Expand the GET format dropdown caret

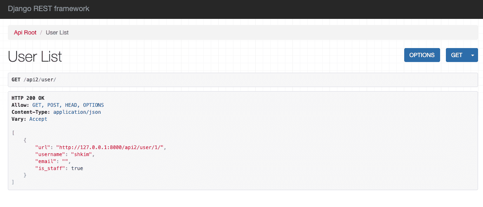pos(473,55)
